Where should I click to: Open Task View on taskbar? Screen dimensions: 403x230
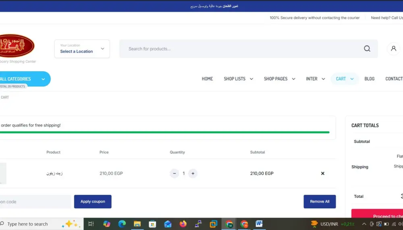point(91,224)
